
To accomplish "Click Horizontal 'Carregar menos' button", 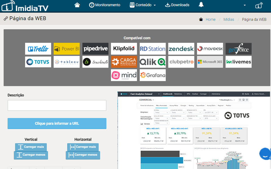I will [x=83, y=155].
